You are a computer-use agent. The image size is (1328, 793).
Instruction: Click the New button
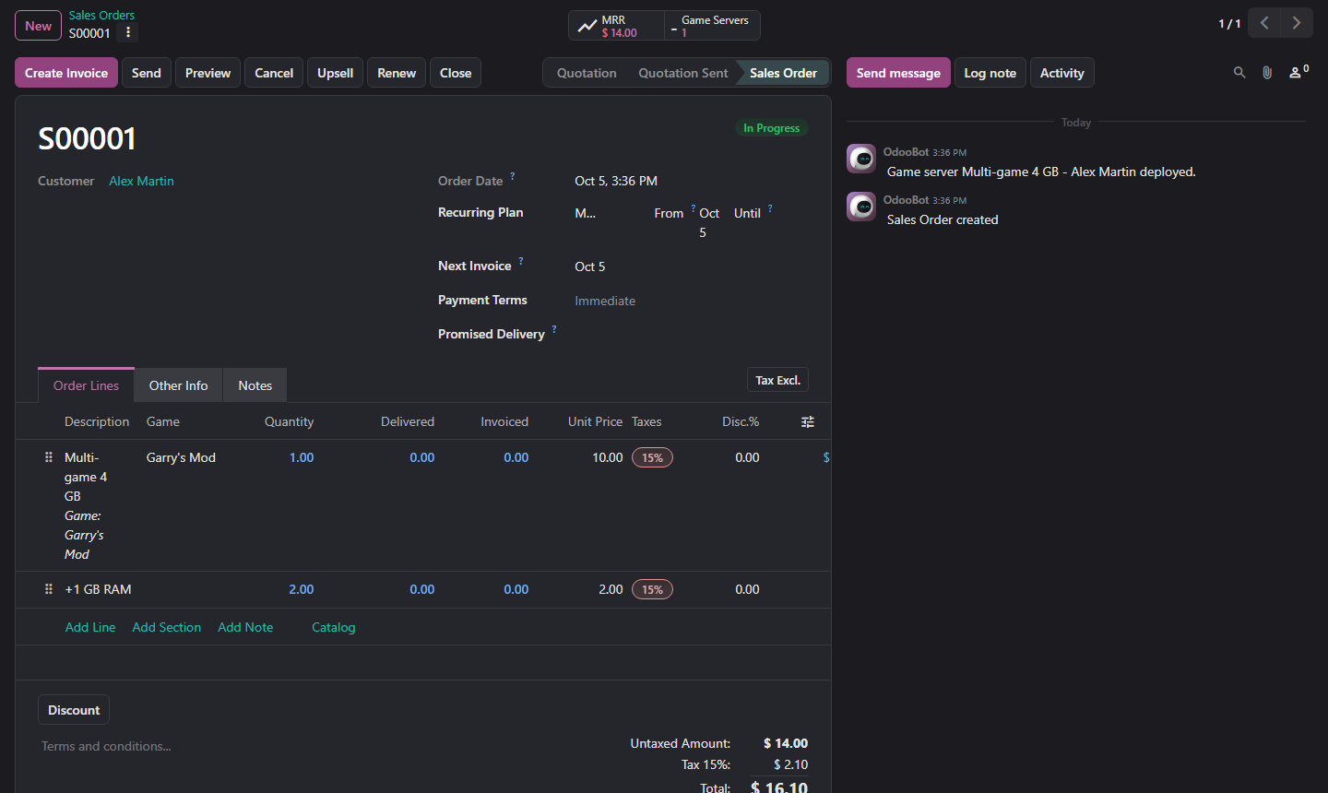38,26
